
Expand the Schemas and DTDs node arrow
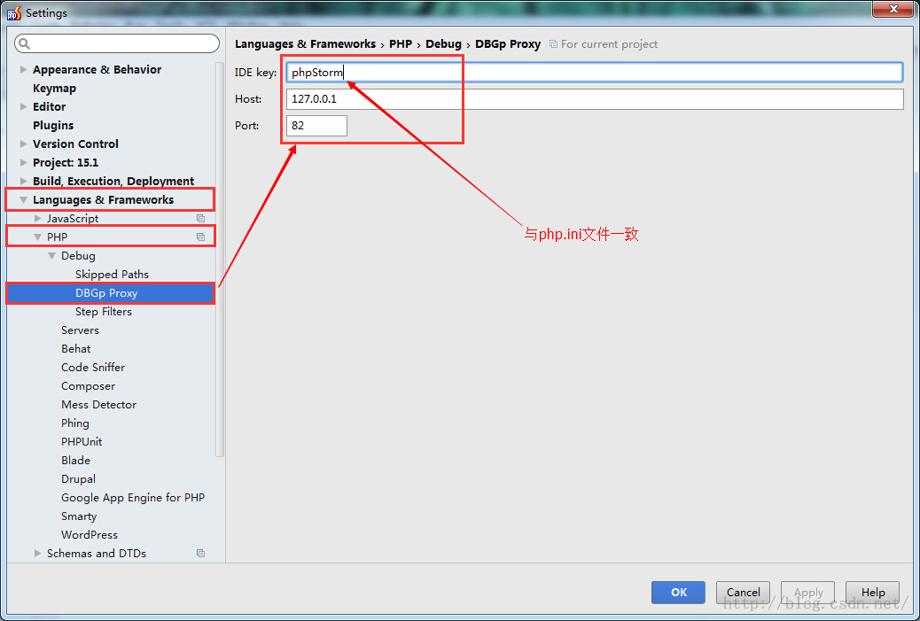(x=37, y=553)
